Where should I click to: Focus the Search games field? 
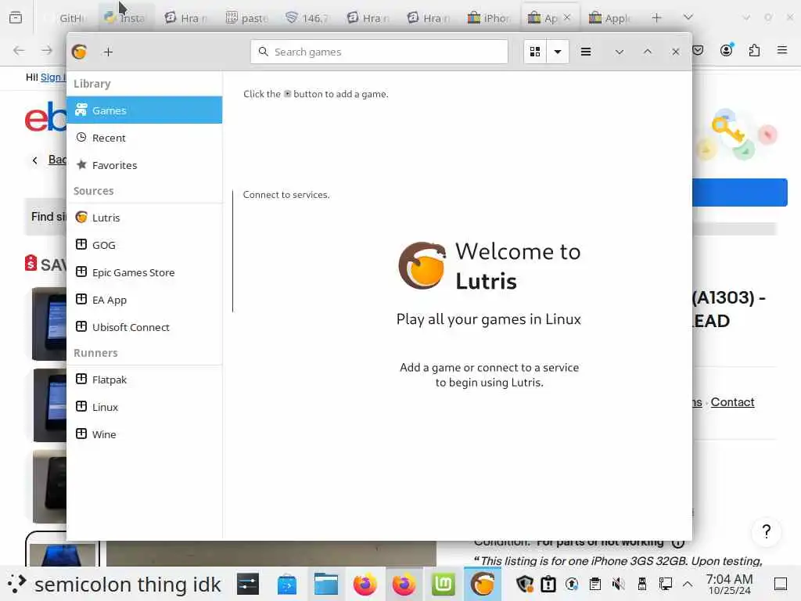(379, 52)
